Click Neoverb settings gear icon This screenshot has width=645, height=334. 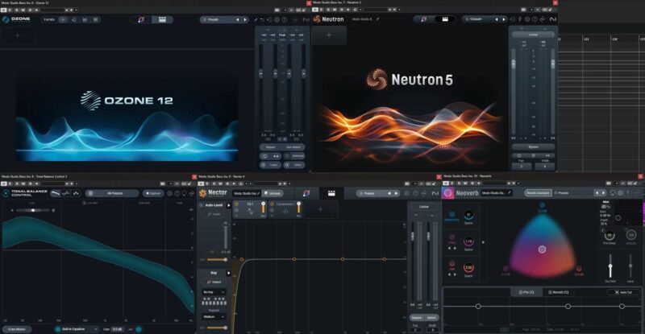[x=620, y=192]
